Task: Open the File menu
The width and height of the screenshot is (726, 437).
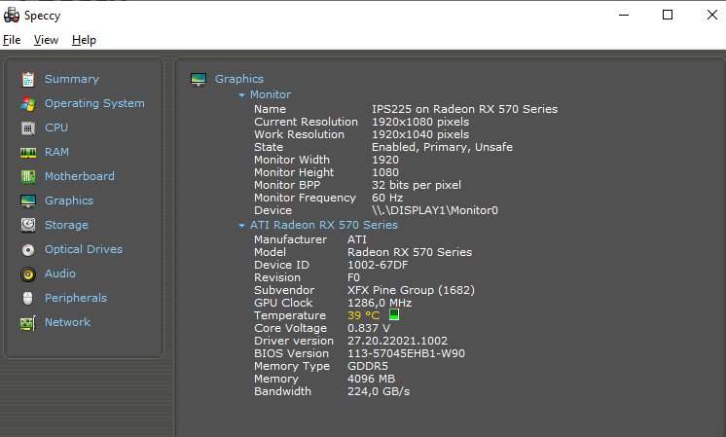Action: pos(12,40)
